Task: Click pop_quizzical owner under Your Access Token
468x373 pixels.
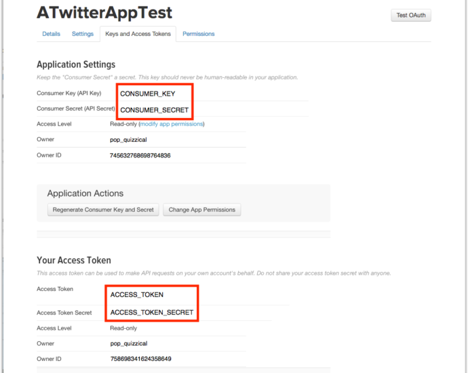Action: (129, 343)
